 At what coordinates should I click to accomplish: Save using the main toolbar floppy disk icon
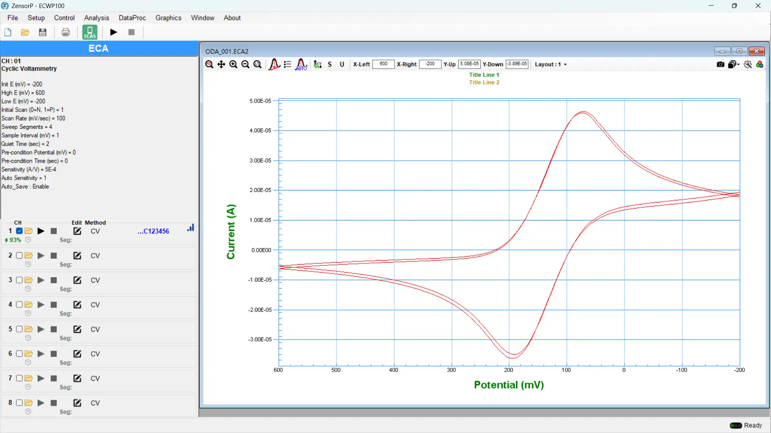pyautogui.click(x=43, y=32)
